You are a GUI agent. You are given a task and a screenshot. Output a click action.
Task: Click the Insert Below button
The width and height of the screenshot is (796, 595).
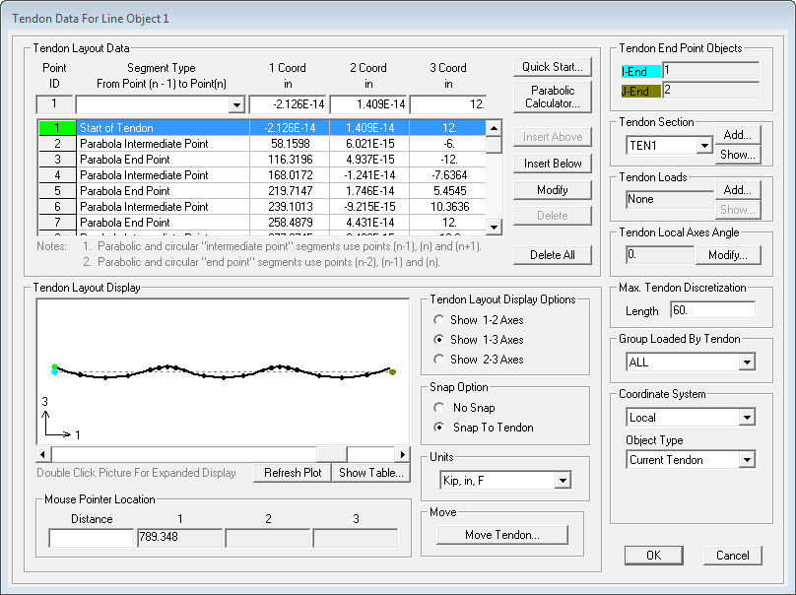tap(553, 164)
